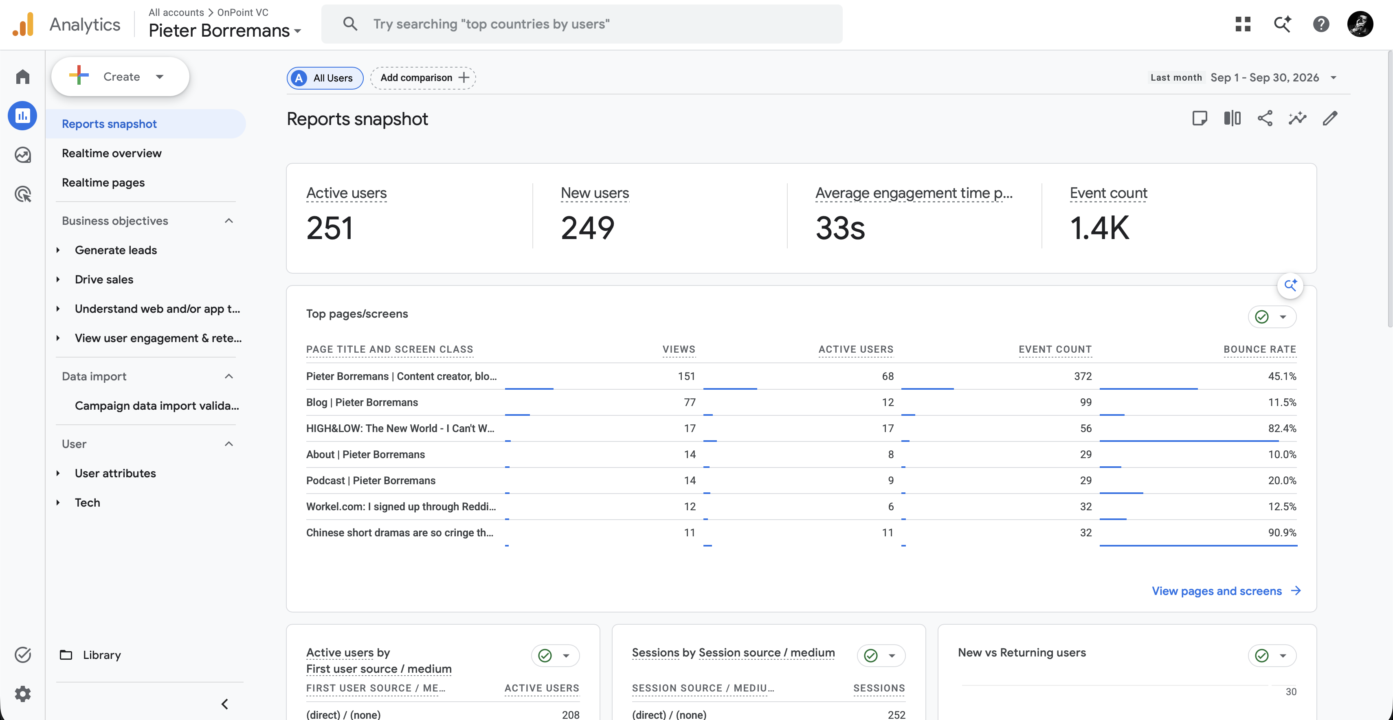1393x720 pixels.
Task: Collapse the Data import section
Action: [229, 377]
